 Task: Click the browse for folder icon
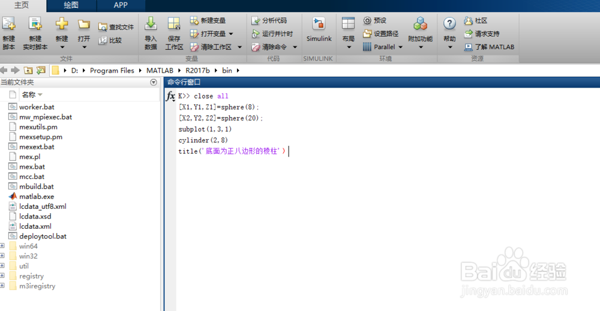point(41,70)
